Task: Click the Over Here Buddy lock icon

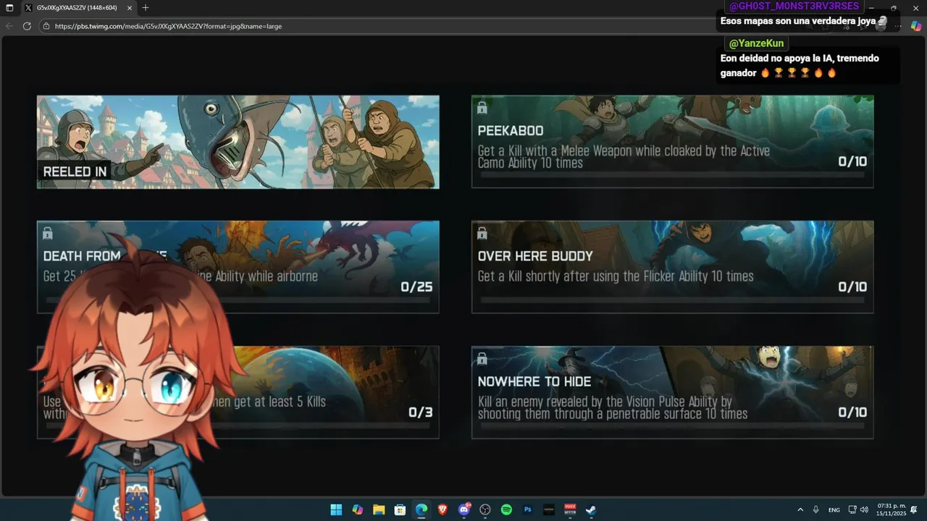Action: pyautogui.click(x=482, y=233)
